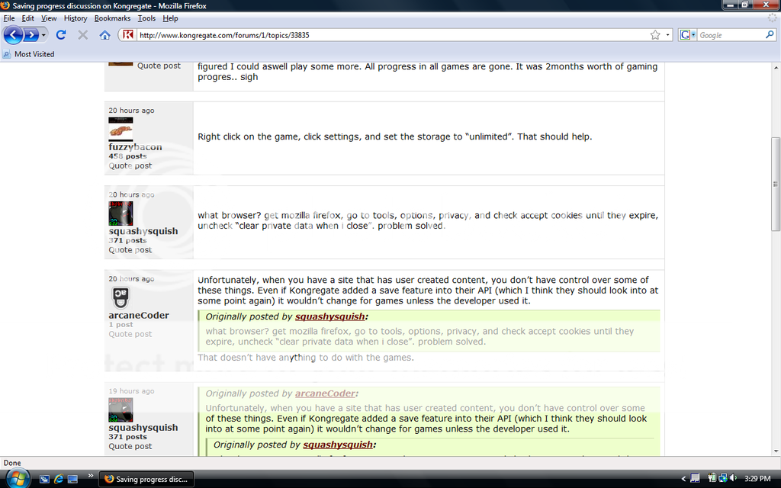Expand the address bar URL dropdown
The width and height of the screenshot is (781, 488).
668,35
